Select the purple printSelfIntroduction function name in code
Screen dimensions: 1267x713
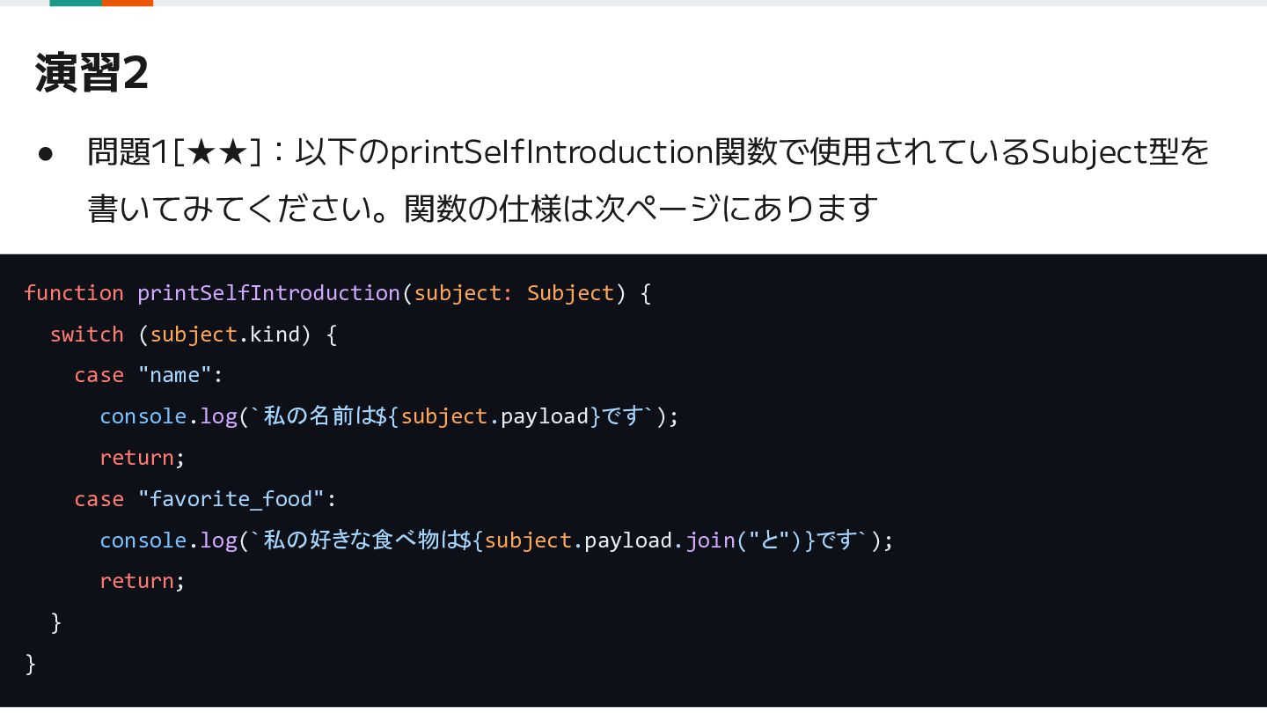(x=268, y=293)
